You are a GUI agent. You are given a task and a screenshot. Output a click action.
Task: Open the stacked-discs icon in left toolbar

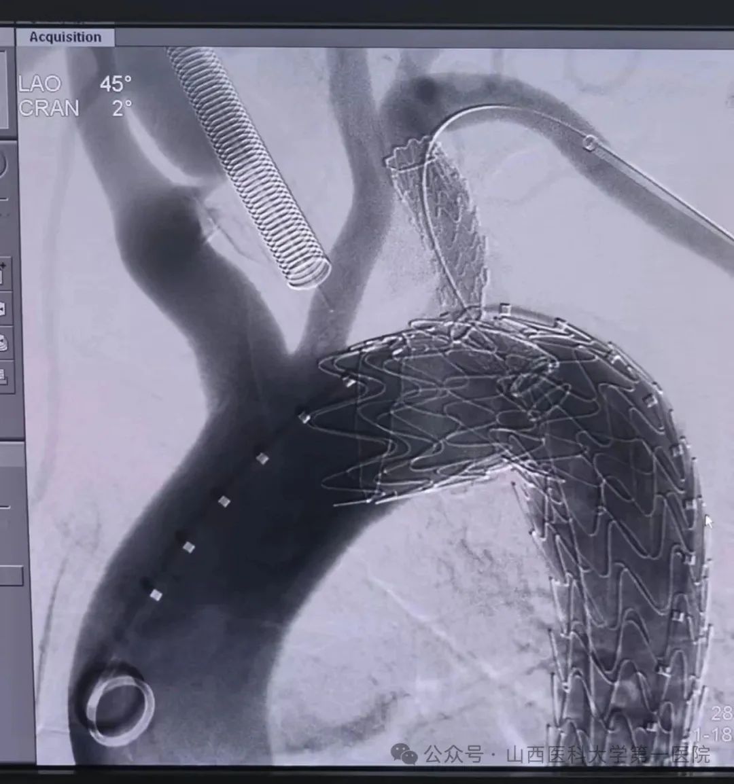point(3,342)
